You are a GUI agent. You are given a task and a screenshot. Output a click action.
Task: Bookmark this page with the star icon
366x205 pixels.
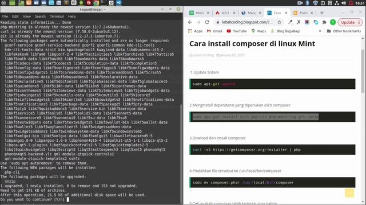280,22
